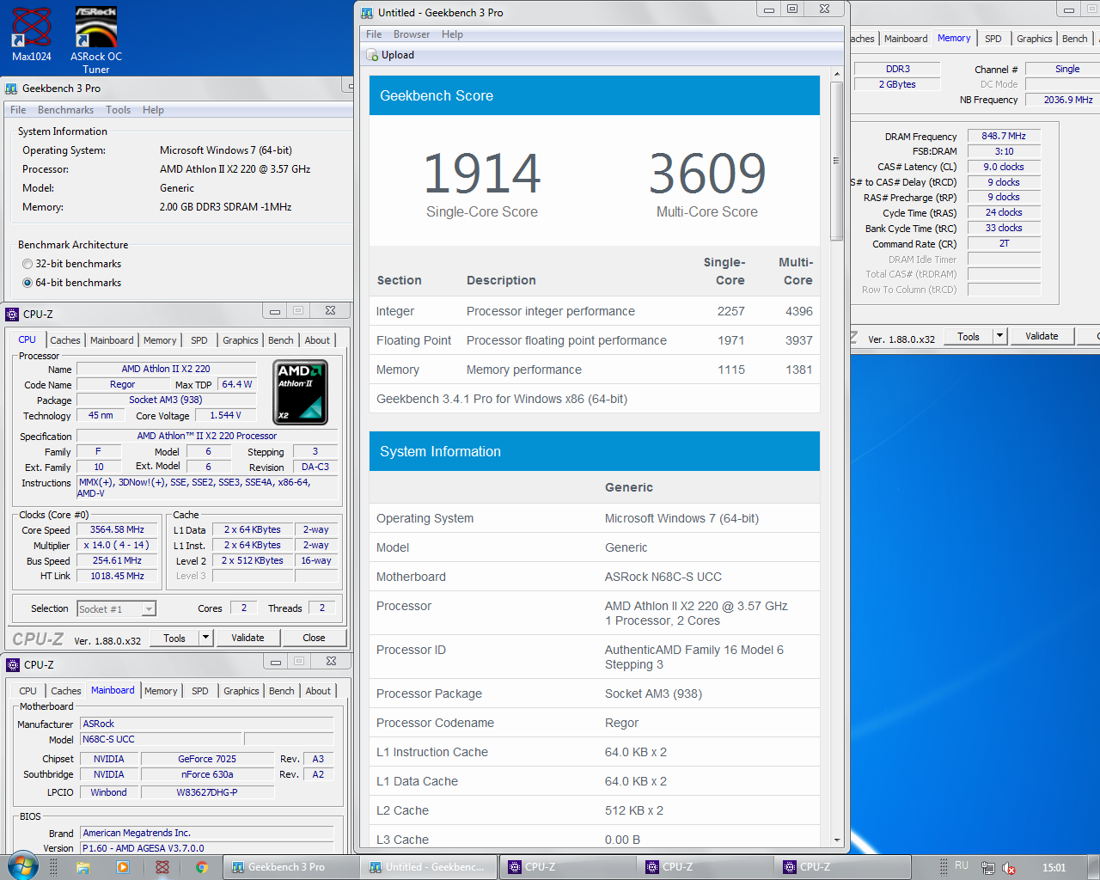This screenshot has height=880, width=1100.
Task: Open Windows Media Player from the taskbar
Action: tap(122, 867)
